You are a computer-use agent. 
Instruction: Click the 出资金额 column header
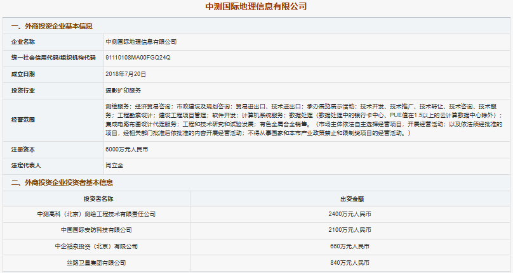(x=352, y=199)
